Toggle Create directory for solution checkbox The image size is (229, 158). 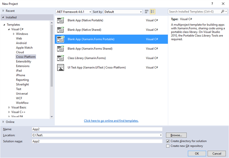[x=168, y=141]
